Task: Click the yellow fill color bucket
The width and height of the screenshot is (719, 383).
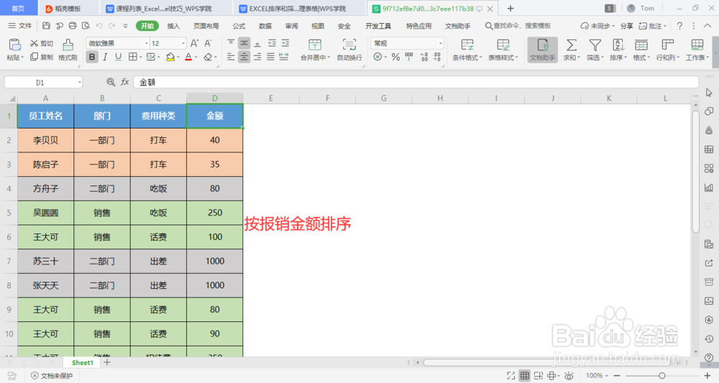Action: tap(170, 57)
